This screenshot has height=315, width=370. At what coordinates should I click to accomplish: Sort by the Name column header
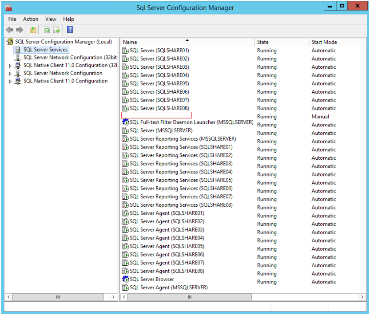tap(187, 42)
